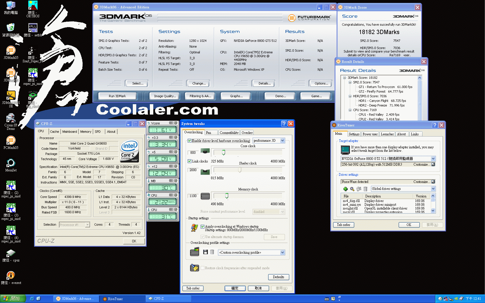Viewport: 485px width, 303px height.
Task: Switch to the Mainboard tab in CPU-Z
Action: (x=70, y=132)
